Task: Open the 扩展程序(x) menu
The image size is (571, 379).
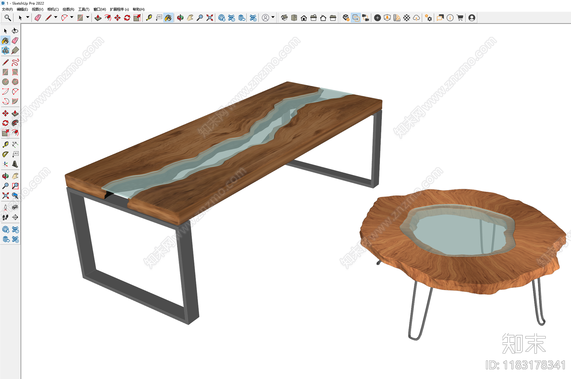Action: coord(119,9)
